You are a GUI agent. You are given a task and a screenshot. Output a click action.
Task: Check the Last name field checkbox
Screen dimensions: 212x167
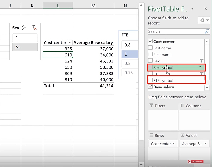tap(151, 48)
